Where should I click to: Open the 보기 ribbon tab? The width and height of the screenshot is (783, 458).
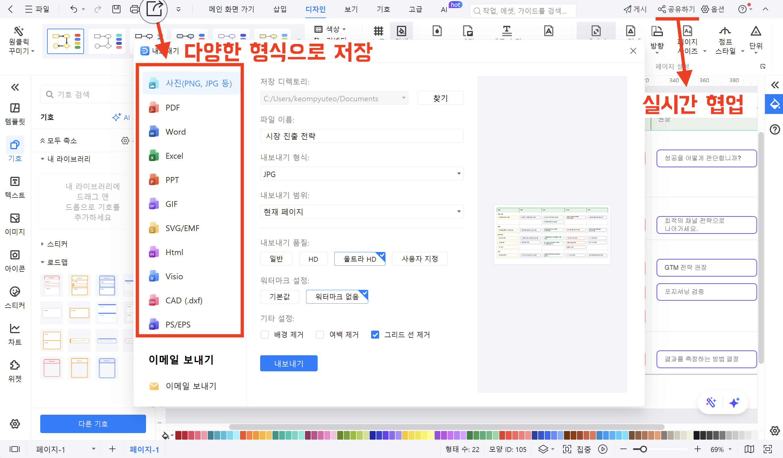click(351, 9)
